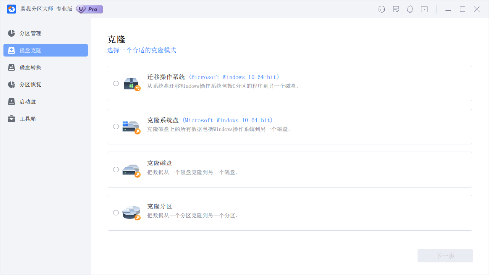The width and height of the screenshot is (489, 275).
Task: 选中迁移操作系统单选按钮
Action: 116,83
